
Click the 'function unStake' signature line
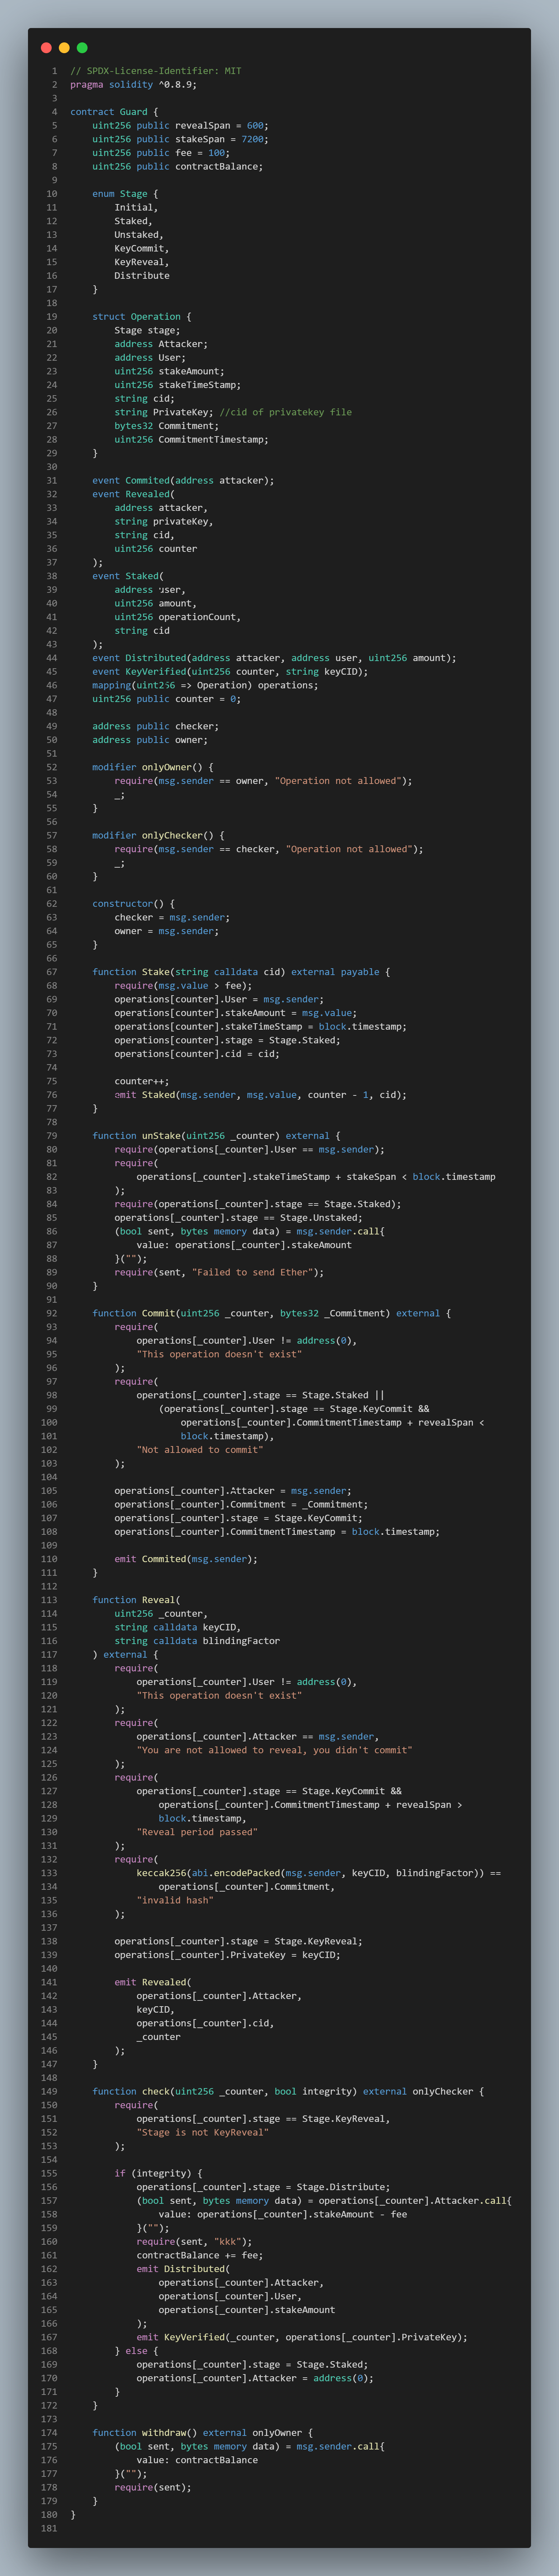pyautogui.click(x=217, y=1136)
